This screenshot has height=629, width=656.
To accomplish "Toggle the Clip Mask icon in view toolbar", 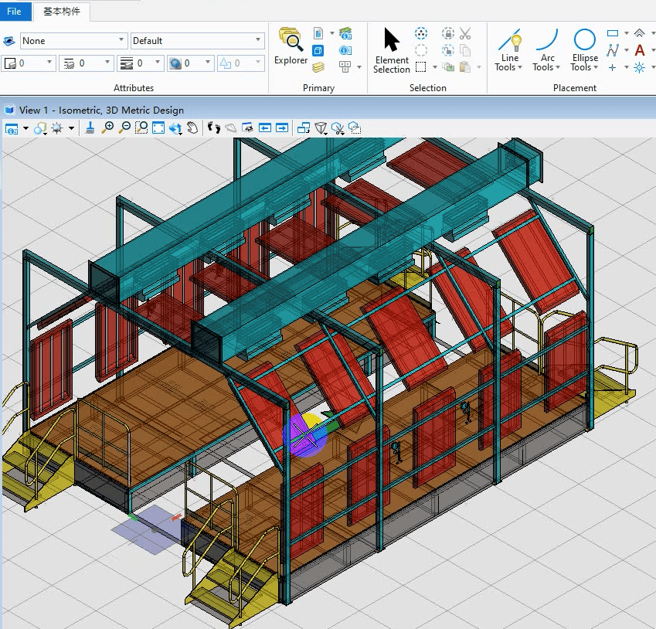I will [355, 127].
